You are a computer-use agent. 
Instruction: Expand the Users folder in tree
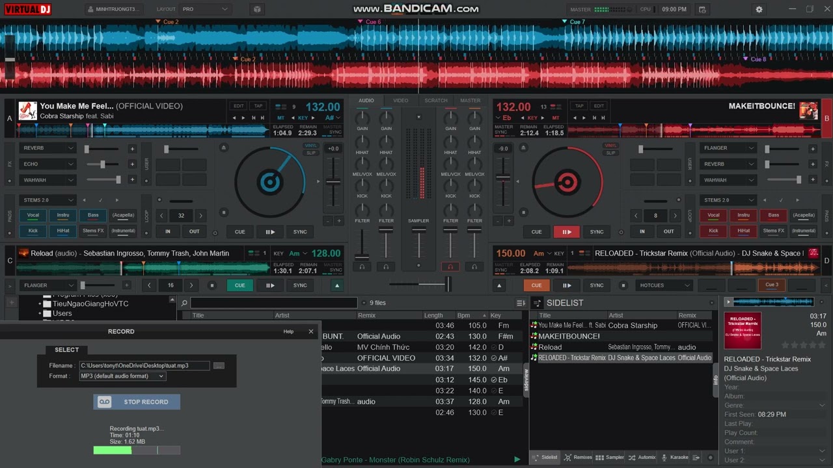(x=40, y=313)
